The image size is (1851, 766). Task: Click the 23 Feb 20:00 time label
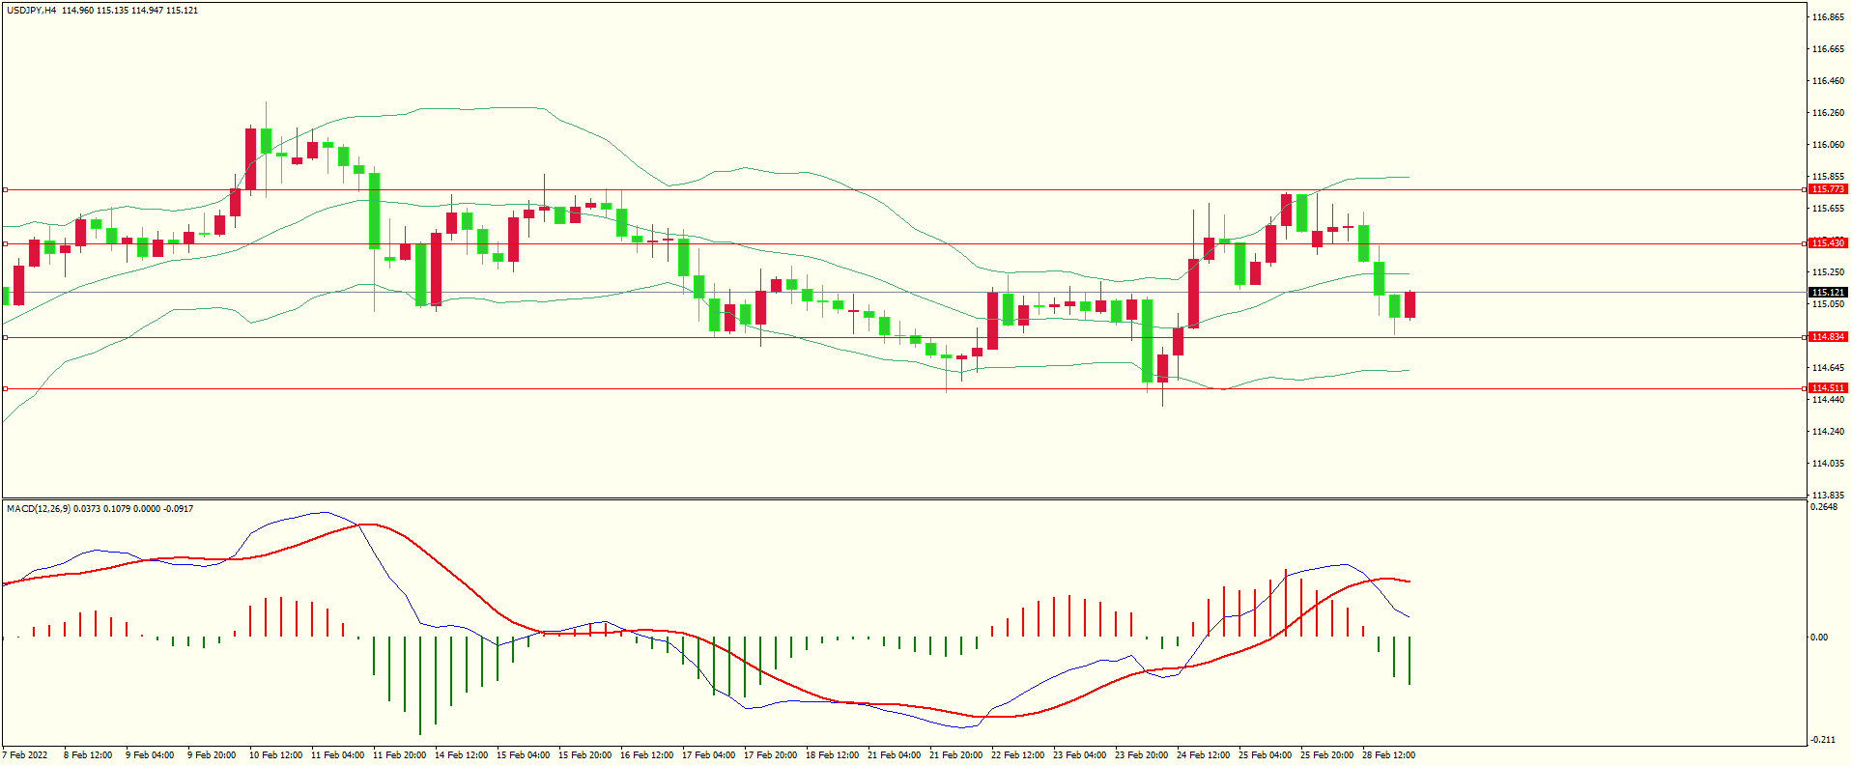1141,755
